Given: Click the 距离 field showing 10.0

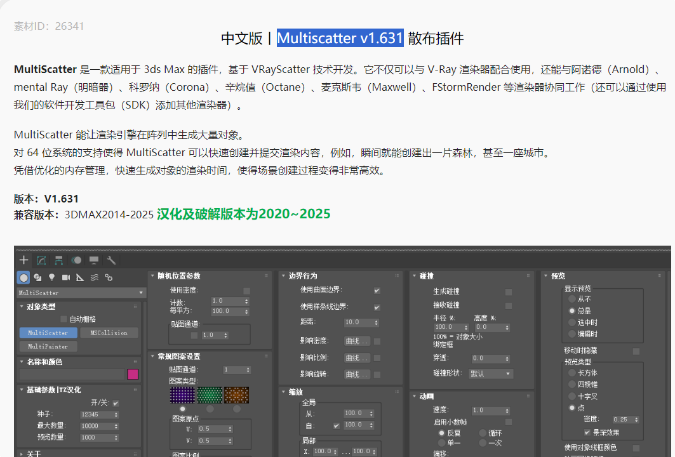Looking at the screenshot, I should point(359,322).
